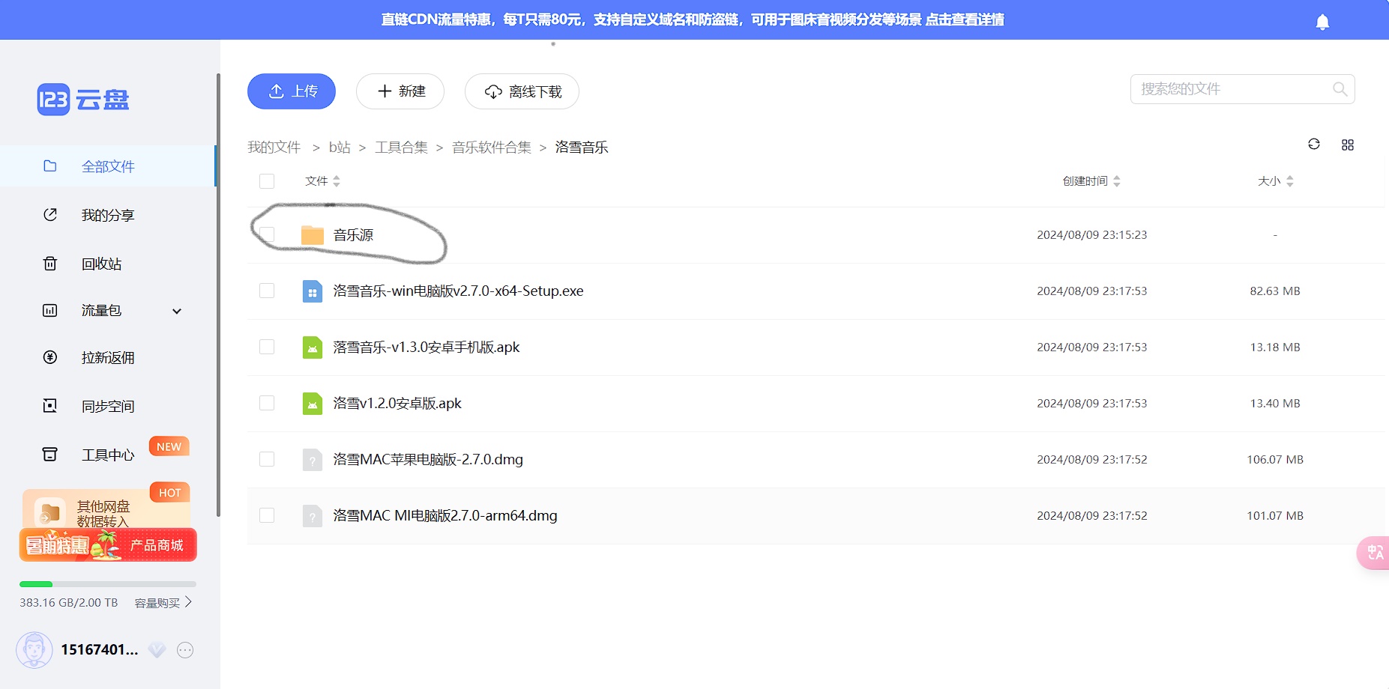The width and height of the screenshot is (1389, 689).
Task: Tick checkbox for 洛雪音乐-win电脑版v2.7.0-x64-Setup.exe
Action: [x=267, y=291]
